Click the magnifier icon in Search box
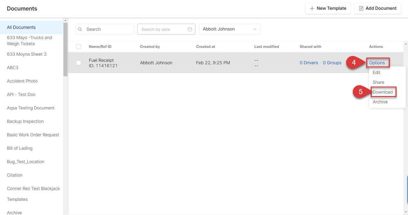The height and width of the screenshot is (215, 408). tap(80, 29)
